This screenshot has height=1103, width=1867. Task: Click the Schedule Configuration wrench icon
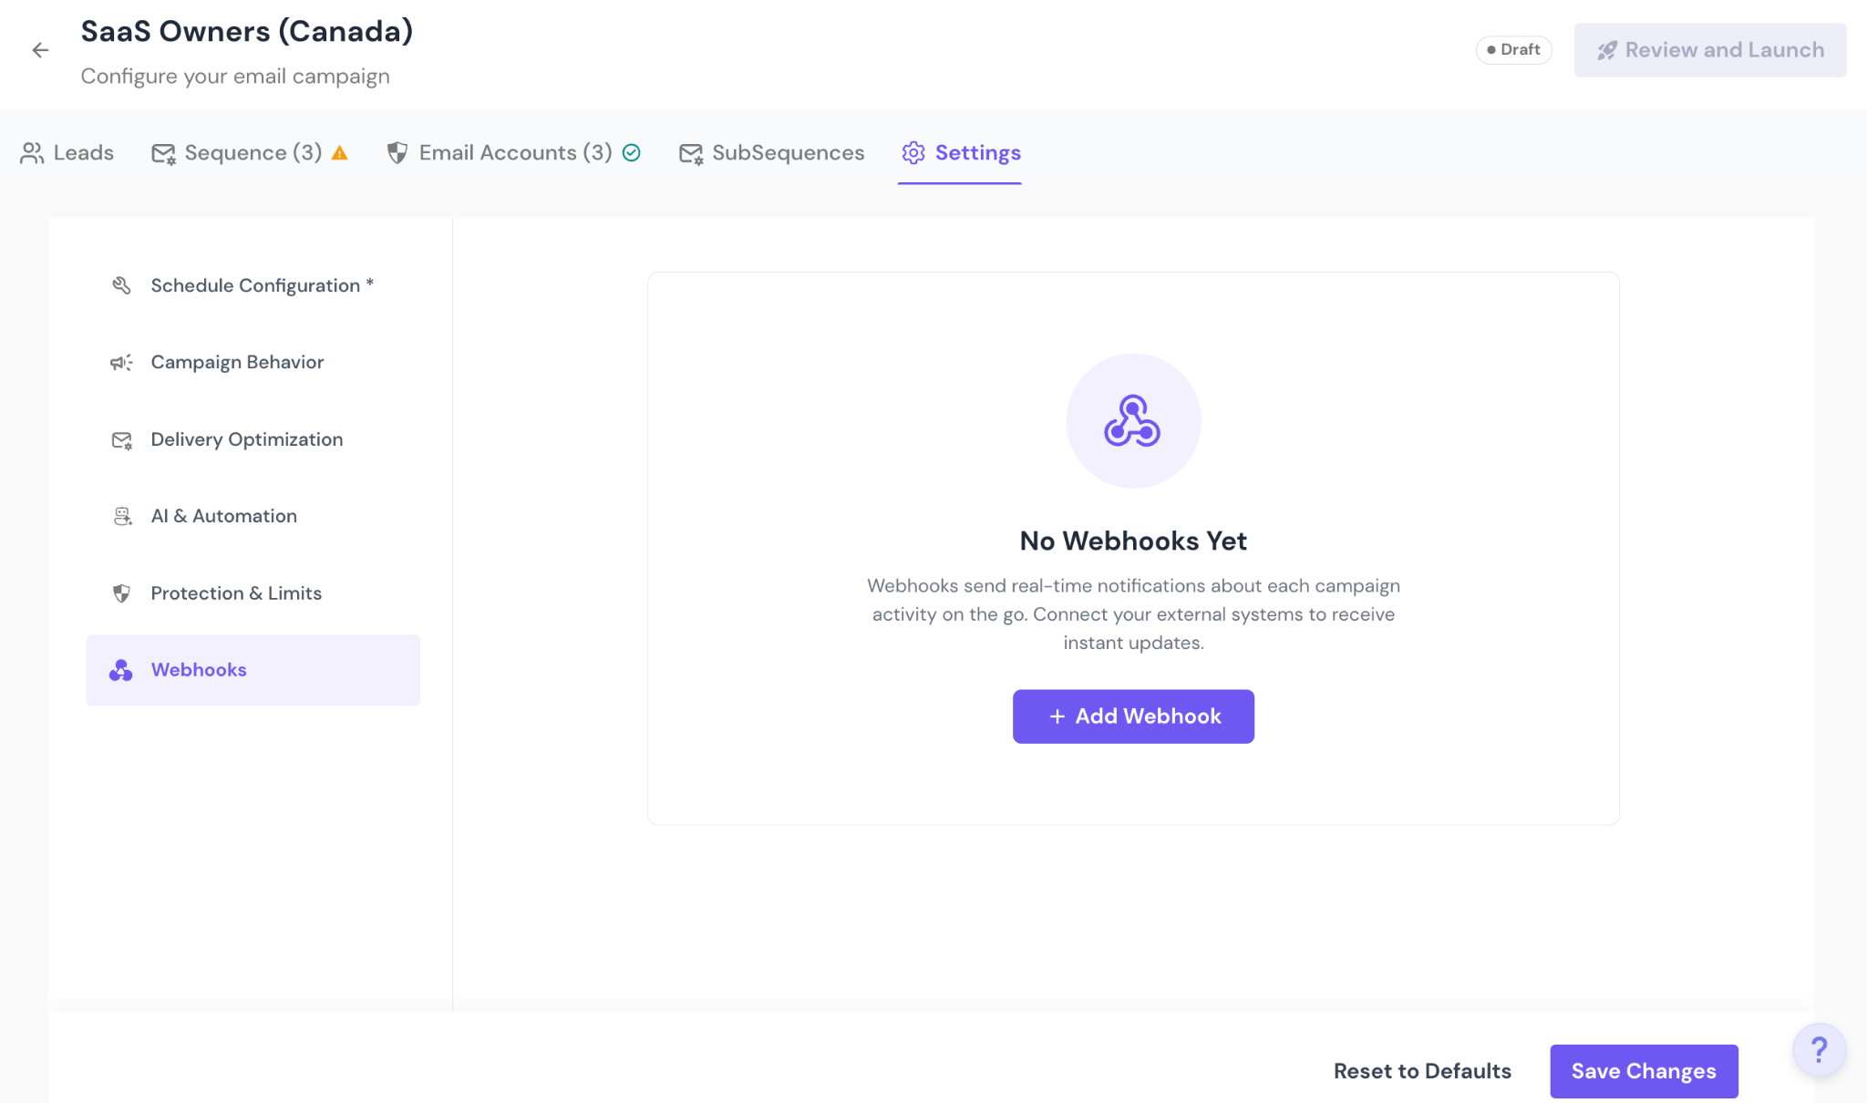121,285
